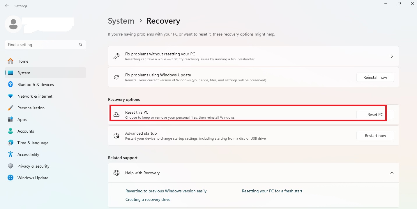Click the Accounts person icon
Image resolution: width=417 pixels, height=209 pixels.
tap(10, 131)
